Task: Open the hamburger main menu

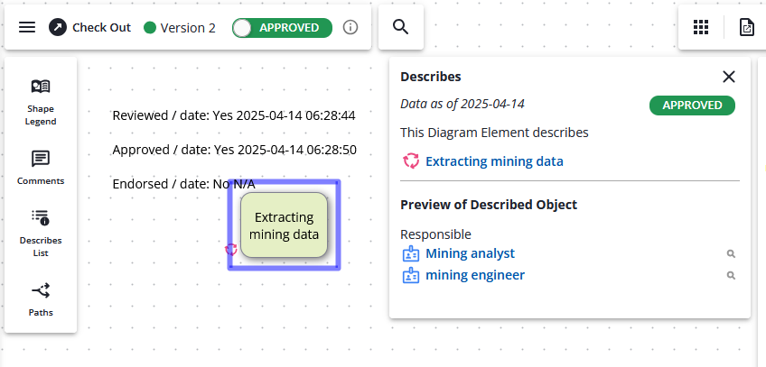Action: click(27, 27)
